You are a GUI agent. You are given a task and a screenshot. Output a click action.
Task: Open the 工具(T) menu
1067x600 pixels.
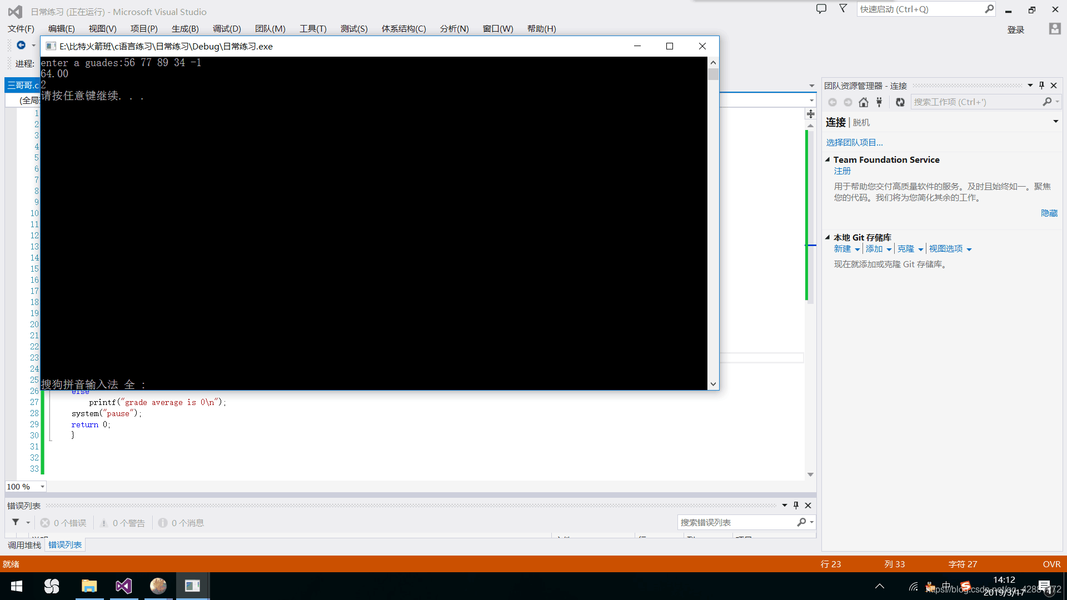(x=313, y=29)
